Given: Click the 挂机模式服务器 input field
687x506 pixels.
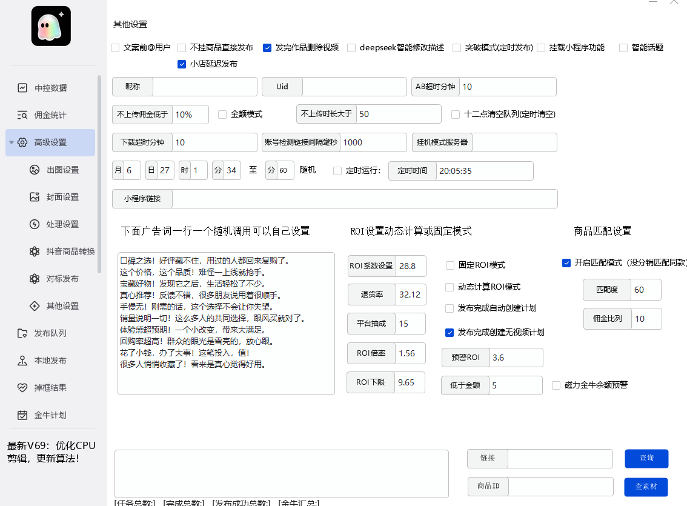Looking at the screenshot, I should pyautogui.click(x=514, y=142).
